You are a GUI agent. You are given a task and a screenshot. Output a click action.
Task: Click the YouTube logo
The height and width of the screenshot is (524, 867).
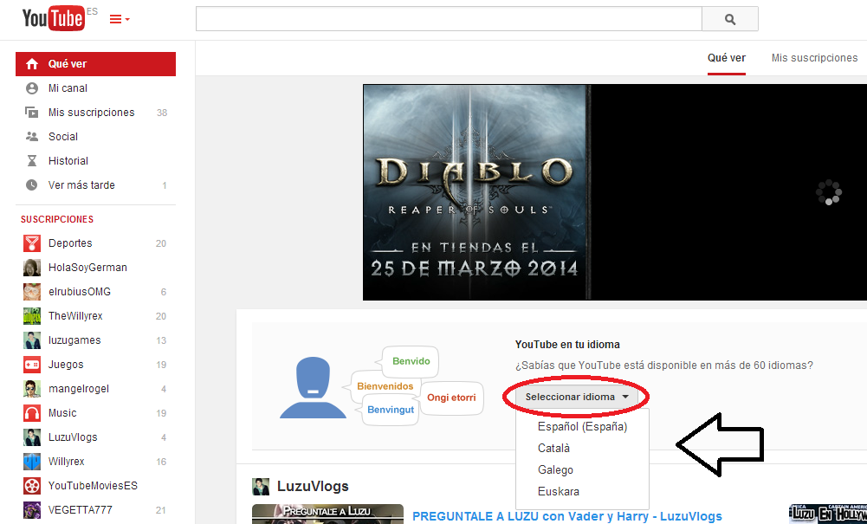tap(54, 19)
